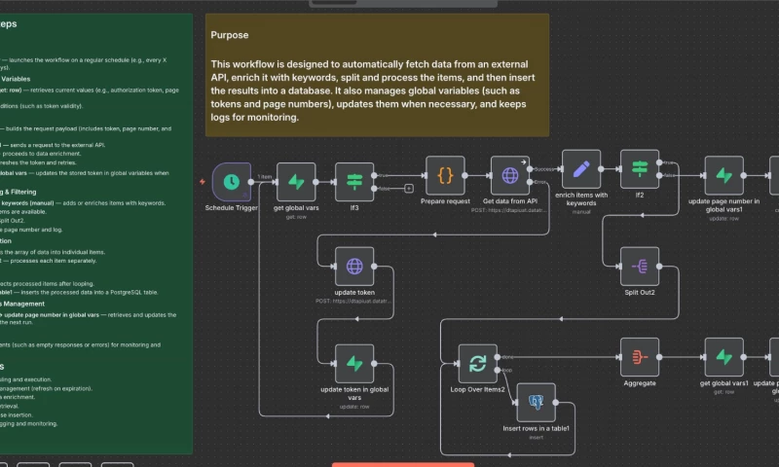The height and width of the screenshot is (467, 779).
Task: Click the If3 true output connector
Action: pos(374,175)
